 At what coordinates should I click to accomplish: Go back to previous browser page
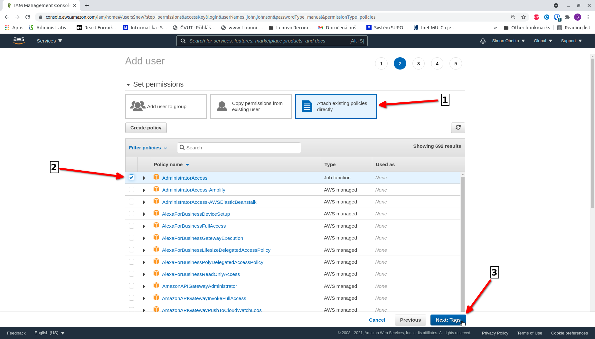click(x=7, y=17)
